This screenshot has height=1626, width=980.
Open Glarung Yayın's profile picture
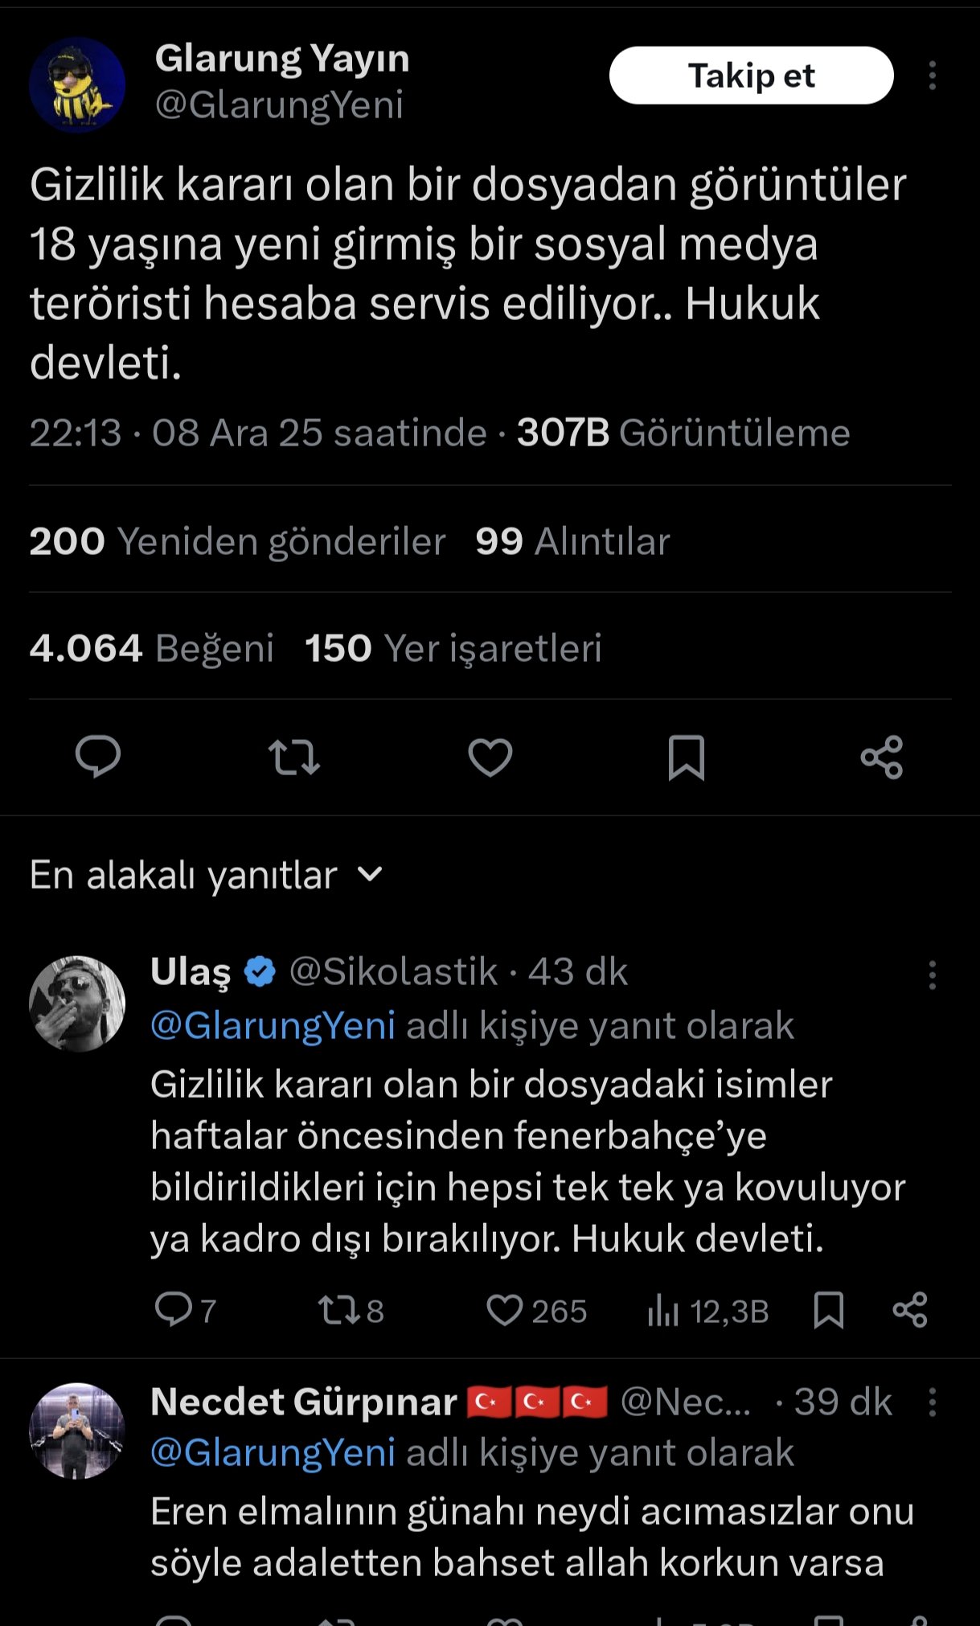point(77,84)
